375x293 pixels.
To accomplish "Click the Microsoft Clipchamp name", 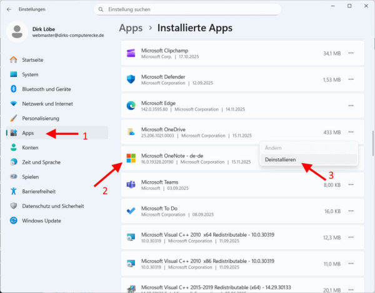I will (164, 51).
